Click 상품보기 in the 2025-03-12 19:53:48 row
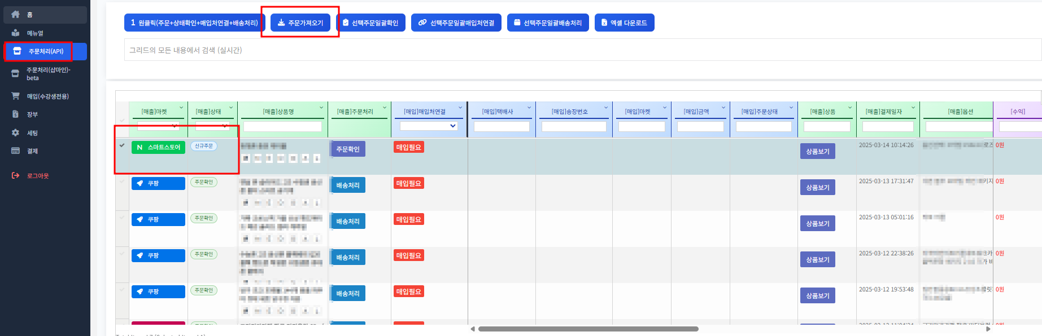This screenshot has height=336, width=1042. pyautogui.click(x=817, y=296)
